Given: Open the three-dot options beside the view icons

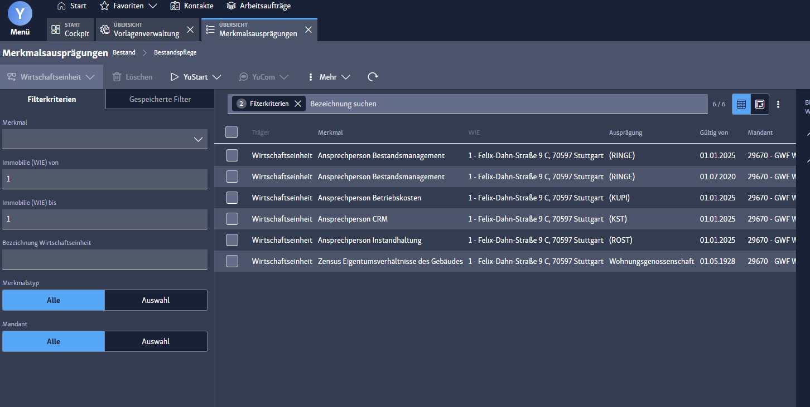Looking at the screenshot, I should coord(778,104).
